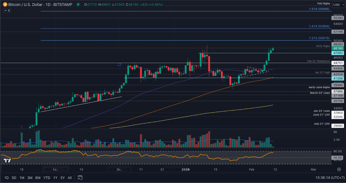This screenshot has height=183, width=346.
Task: Click the 47092 price axis label
Action: click(x=338, y=53)
